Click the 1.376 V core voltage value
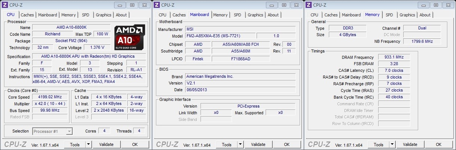Screen dimensions: 456x150 [97, 48]
